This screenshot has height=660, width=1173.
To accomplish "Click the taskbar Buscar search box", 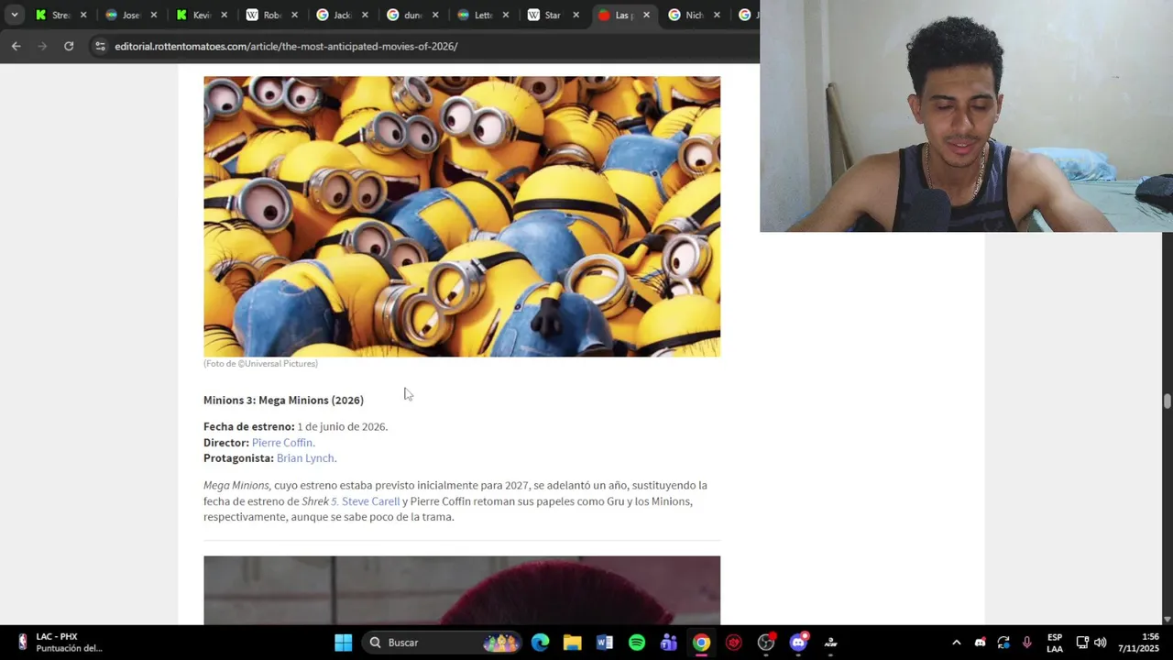I will (x=444, y=643).
